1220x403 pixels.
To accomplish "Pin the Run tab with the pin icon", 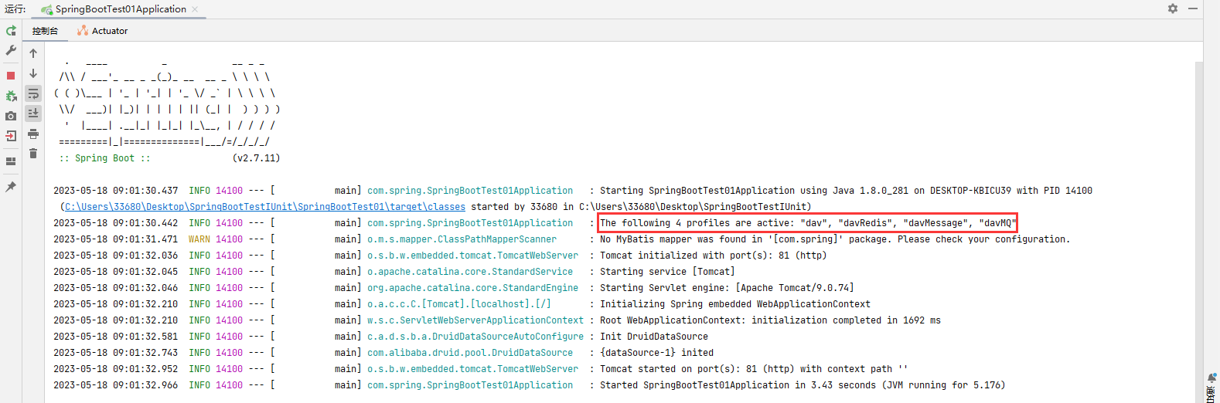I will (11, 187).
